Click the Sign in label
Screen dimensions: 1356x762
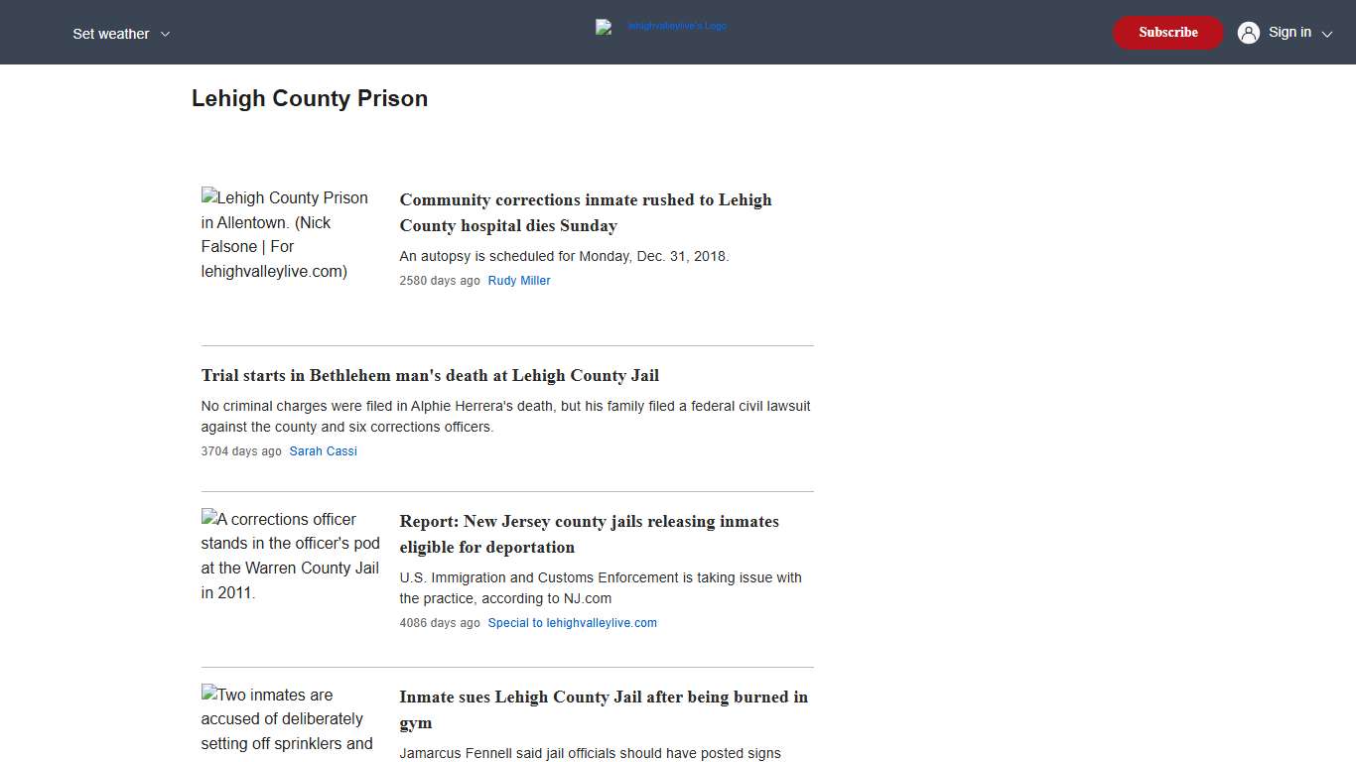tap(1289, 32)
